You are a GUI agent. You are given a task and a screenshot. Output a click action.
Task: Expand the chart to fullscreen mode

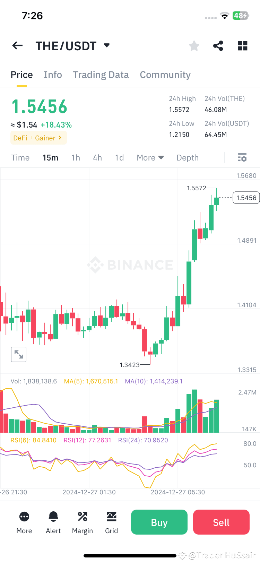click(19, 354)
